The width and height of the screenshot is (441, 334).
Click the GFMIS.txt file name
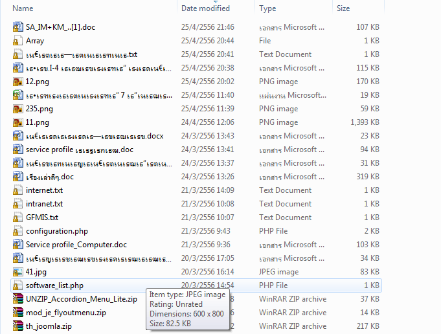(x=42, y=217)
